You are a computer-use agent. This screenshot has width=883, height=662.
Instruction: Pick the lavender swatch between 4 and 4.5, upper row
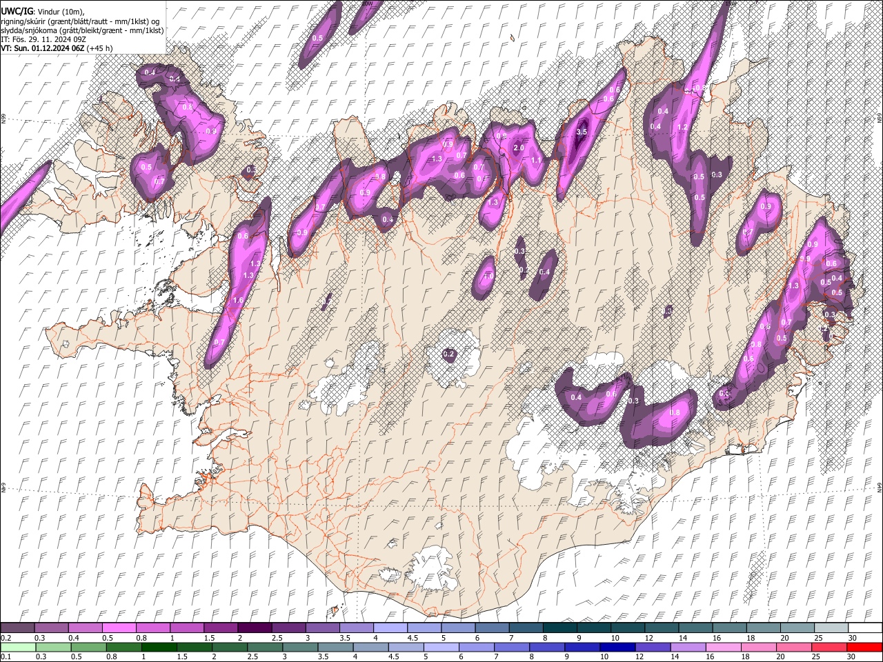click(390, 628)
